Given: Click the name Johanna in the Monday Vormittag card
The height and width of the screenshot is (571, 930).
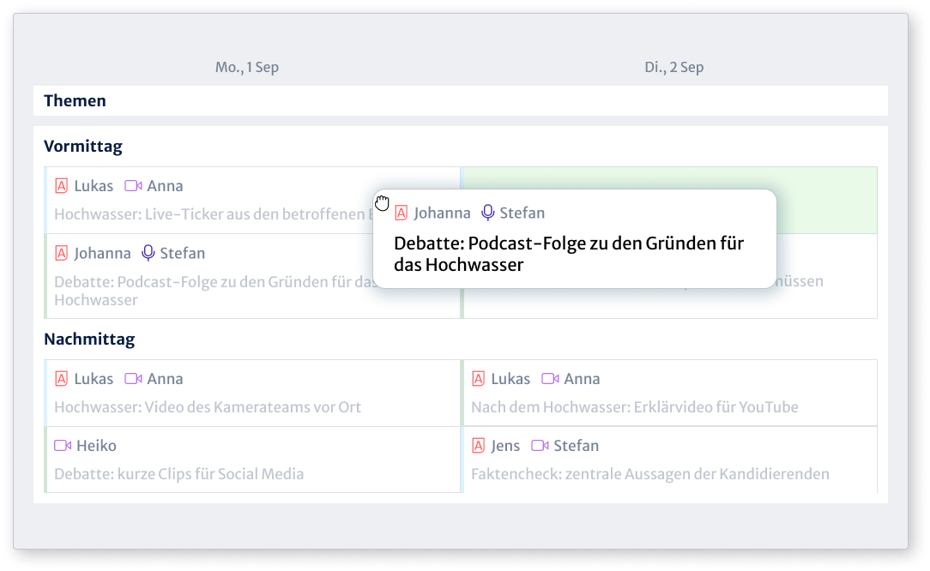Looking at the screenshot, I should 102,253.
